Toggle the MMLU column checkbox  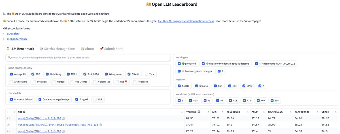(68, 74)
